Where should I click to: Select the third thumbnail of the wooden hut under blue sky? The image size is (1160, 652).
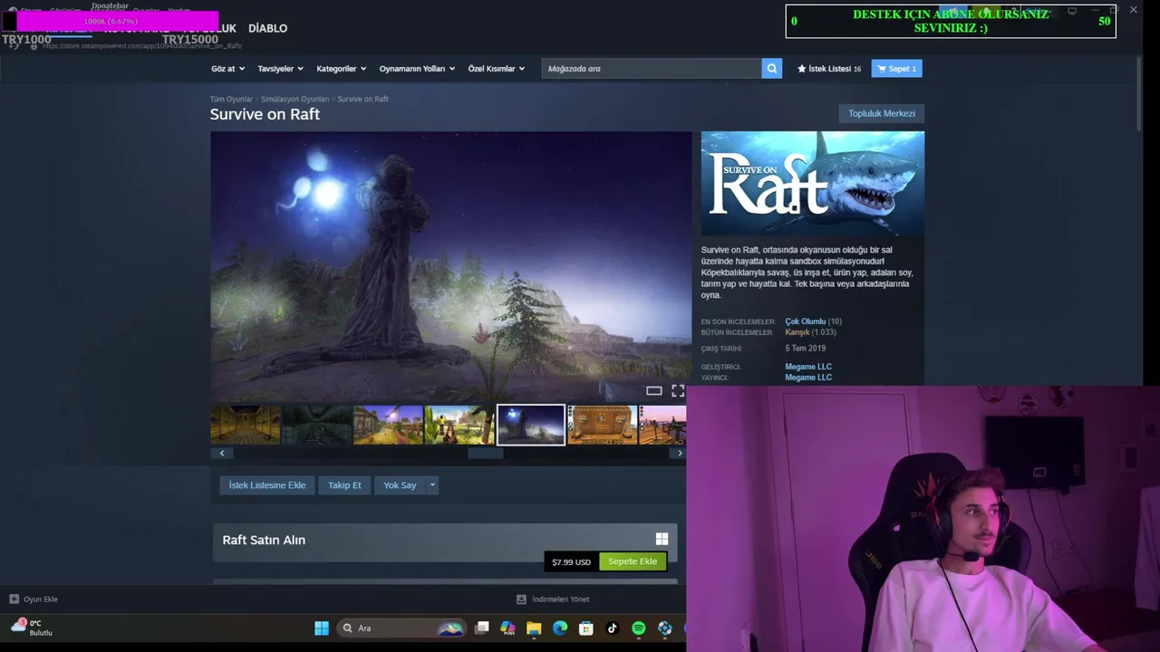click(x=388, y=425)
